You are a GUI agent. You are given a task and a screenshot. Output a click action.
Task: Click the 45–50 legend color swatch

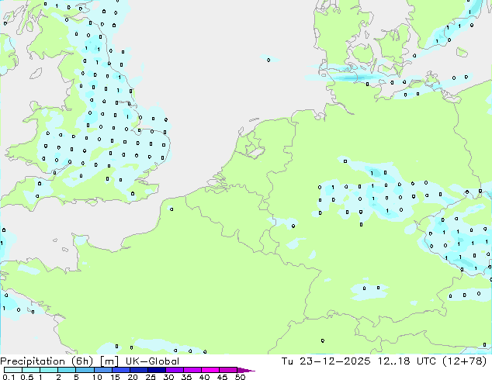228,370
